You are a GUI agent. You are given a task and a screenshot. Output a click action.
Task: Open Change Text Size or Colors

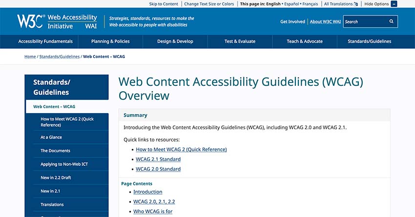[209, 4]
